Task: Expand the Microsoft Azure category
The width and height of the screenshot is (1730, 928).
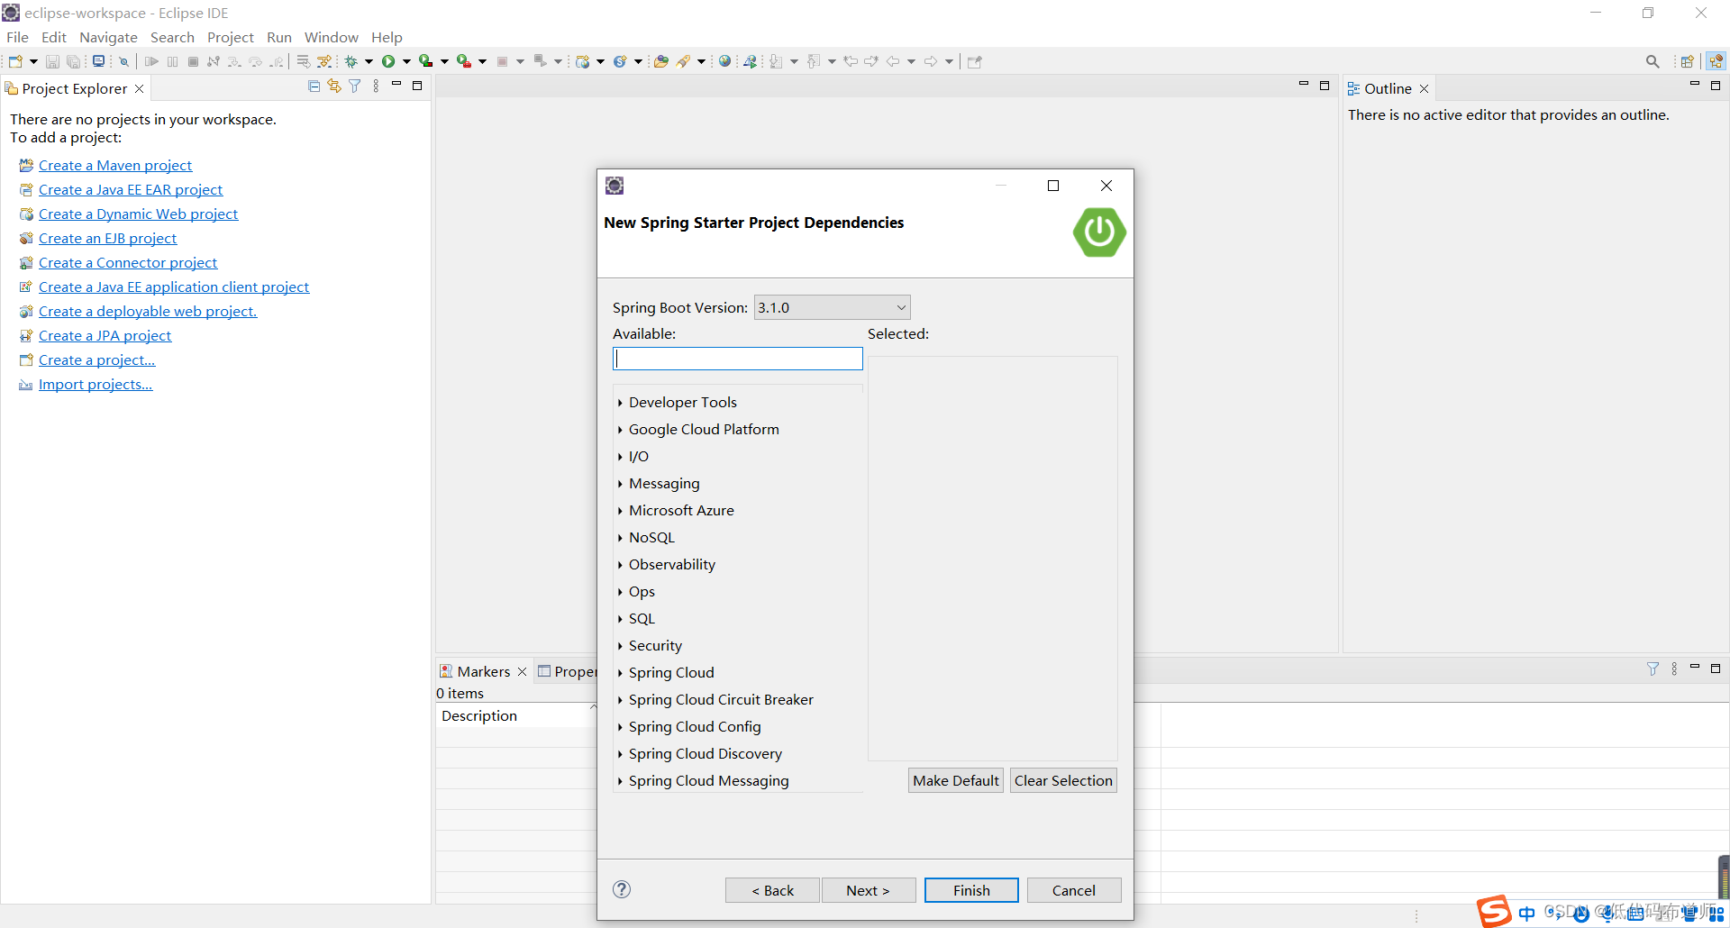Action: click(620, 511)
